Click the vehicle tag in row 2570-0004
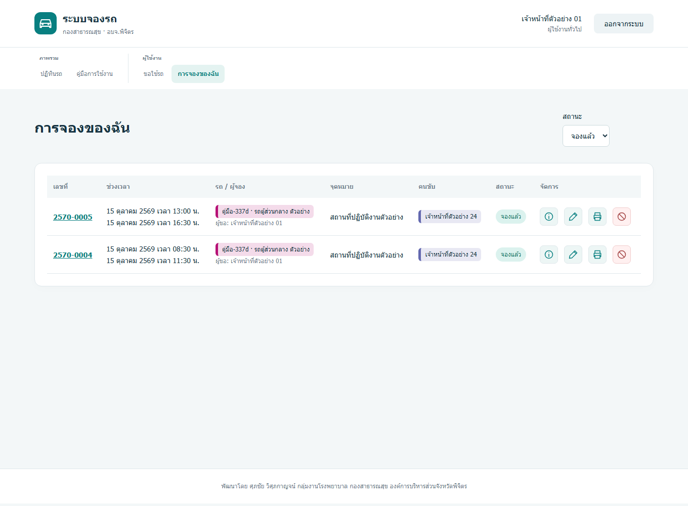This screenshot has height=506, width=688. click(265, 249)
